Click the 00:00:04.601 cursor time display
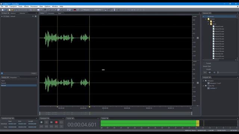Screen dimensions: 239x134 pyautogui.click(x=82, y=125)
